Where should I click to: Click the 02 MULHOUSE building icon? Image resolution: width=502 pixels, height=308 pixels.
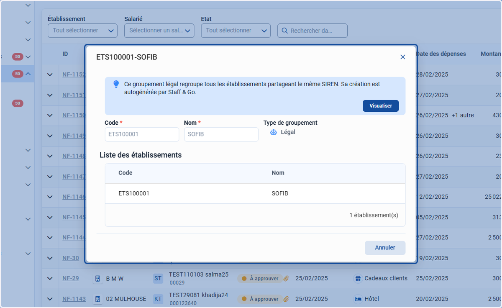coord(97,299)
